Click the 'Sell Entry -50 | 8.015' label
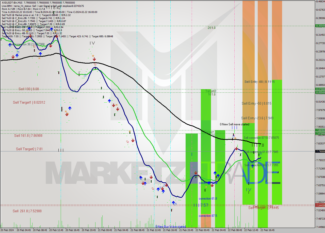 pyautogui.click(x=256, y=104)
